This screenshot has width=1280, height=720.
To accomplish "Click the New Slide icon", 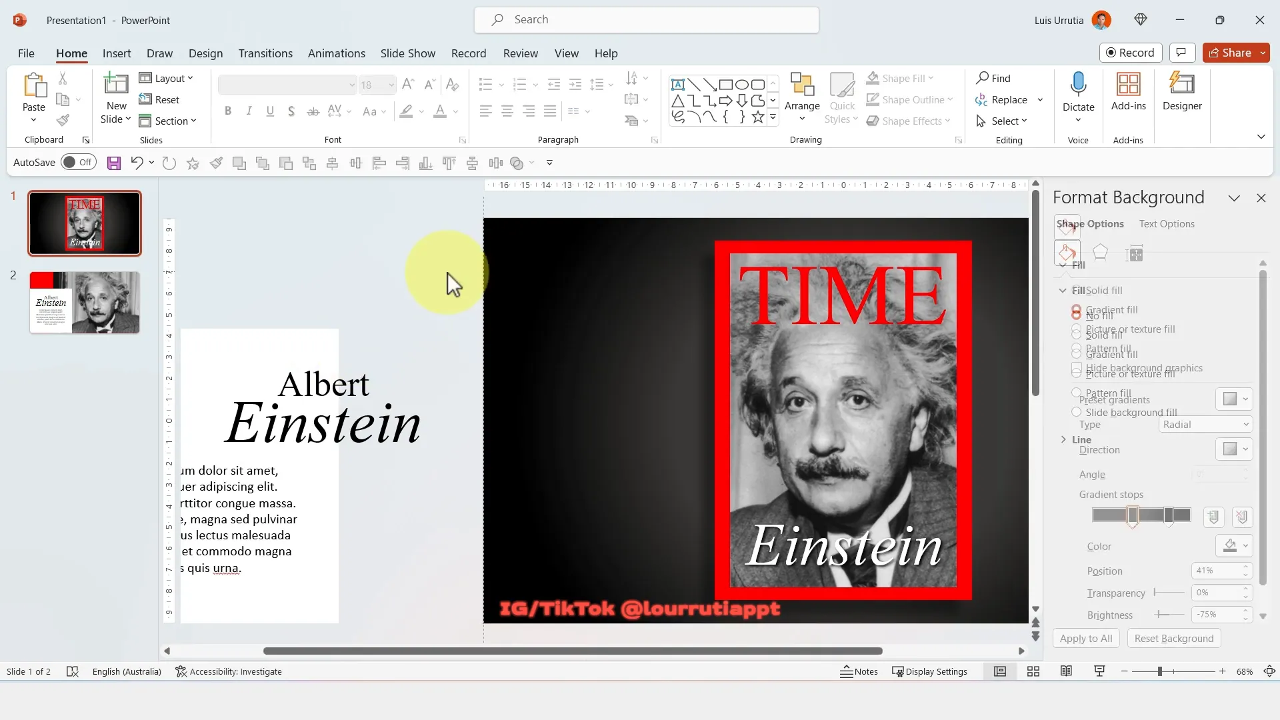I will (x=116, y=84).
